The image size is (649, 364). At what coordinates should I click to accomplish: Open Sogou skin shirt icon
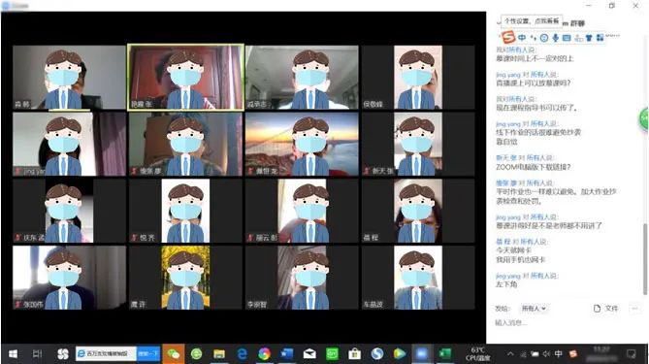pos(589,38)
